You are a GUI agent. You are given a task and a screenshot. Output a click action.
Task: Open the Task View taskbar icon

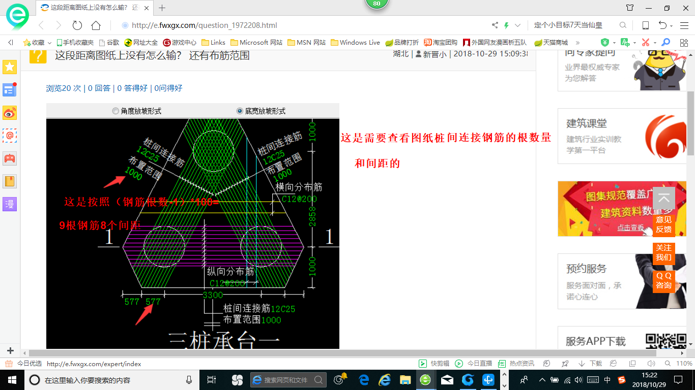tap(212, 380)
